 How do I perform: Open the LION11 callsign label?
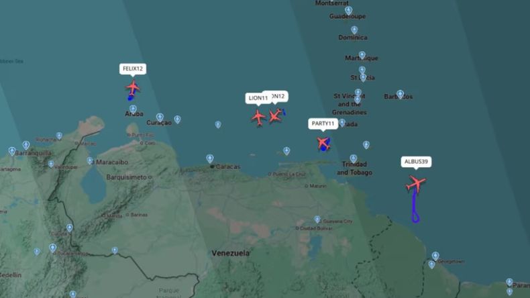(258, 99)
